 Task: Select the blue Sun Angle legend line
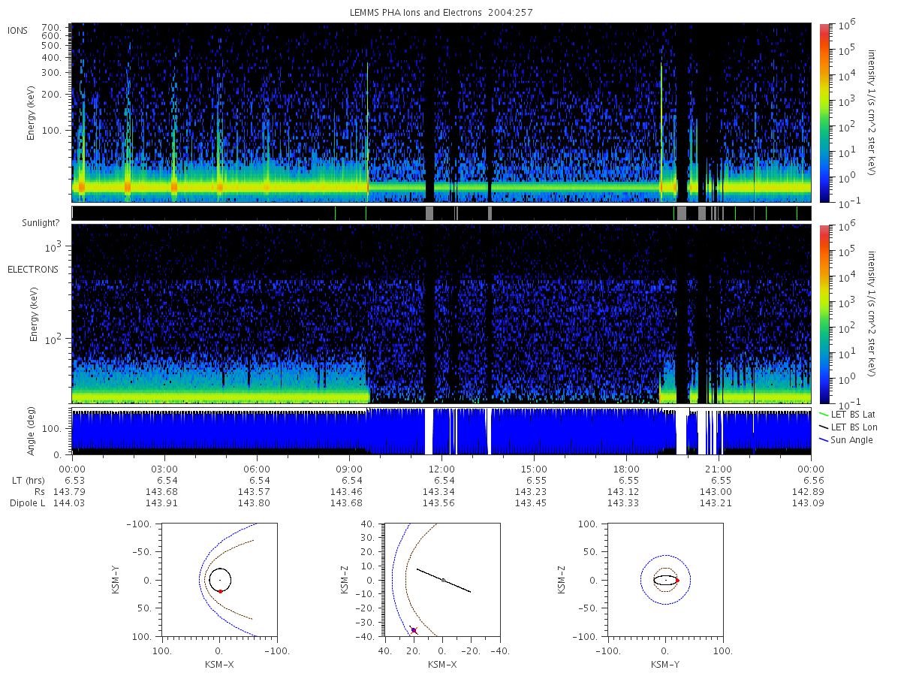tap(824, 439)
